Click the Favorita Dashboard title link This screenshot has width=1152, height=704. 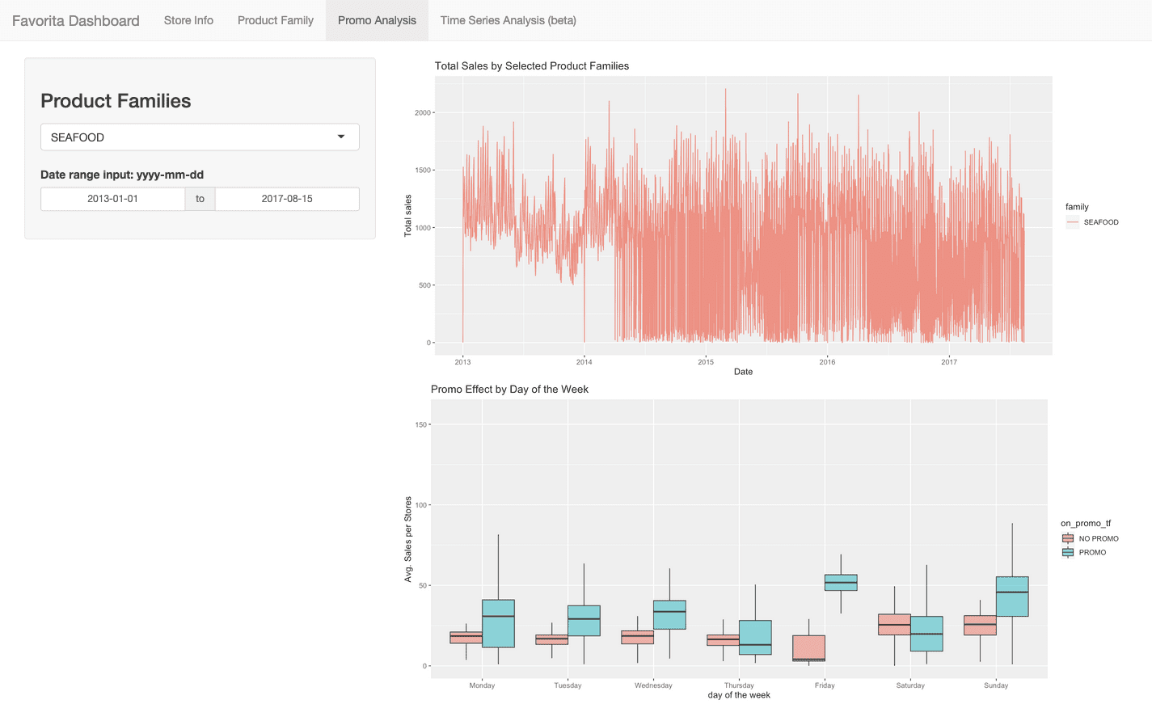point(75,20)
